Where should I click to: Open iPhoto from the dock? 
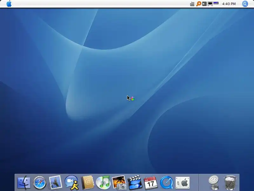(119, 182)
